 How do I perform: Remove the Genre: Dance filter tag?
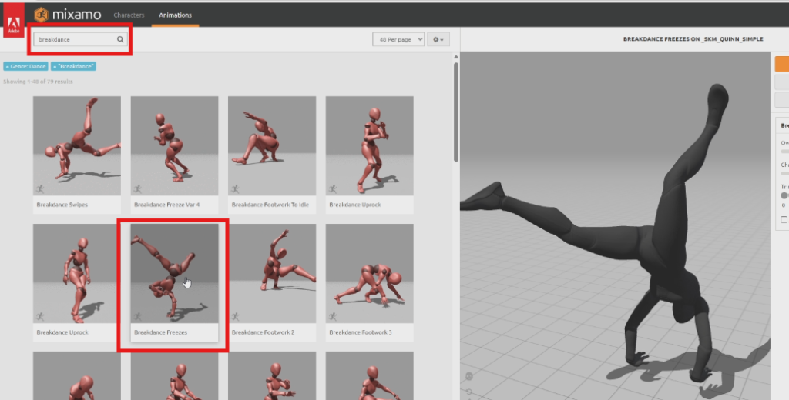pyautogui.click(x=25, y=66)
